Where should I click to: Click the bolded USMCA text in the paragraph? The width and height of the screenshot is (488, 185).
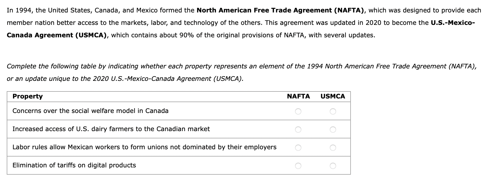86,34
